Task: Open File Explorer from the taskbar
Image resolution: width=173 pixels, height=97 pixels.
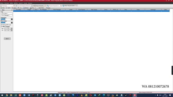Action: (11, 95)
